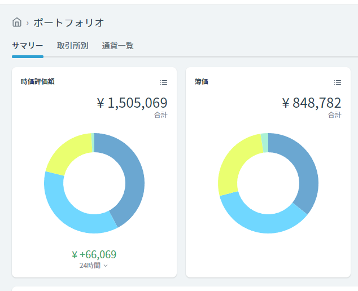358x291 pixels.
Task: Click mint green segment of 簿価 donut
Action: [x=265, y=143]
